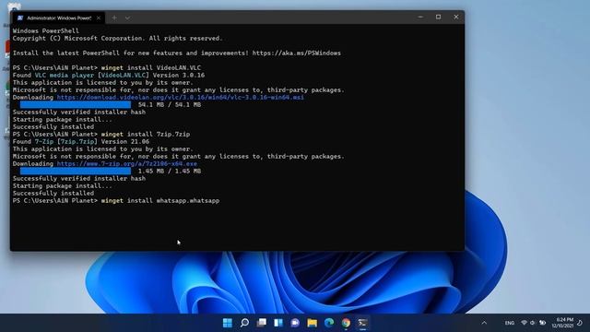Launch Google Chrome from the taskbar
Screen dimensions: 590x332
click(x=346, y=323)
